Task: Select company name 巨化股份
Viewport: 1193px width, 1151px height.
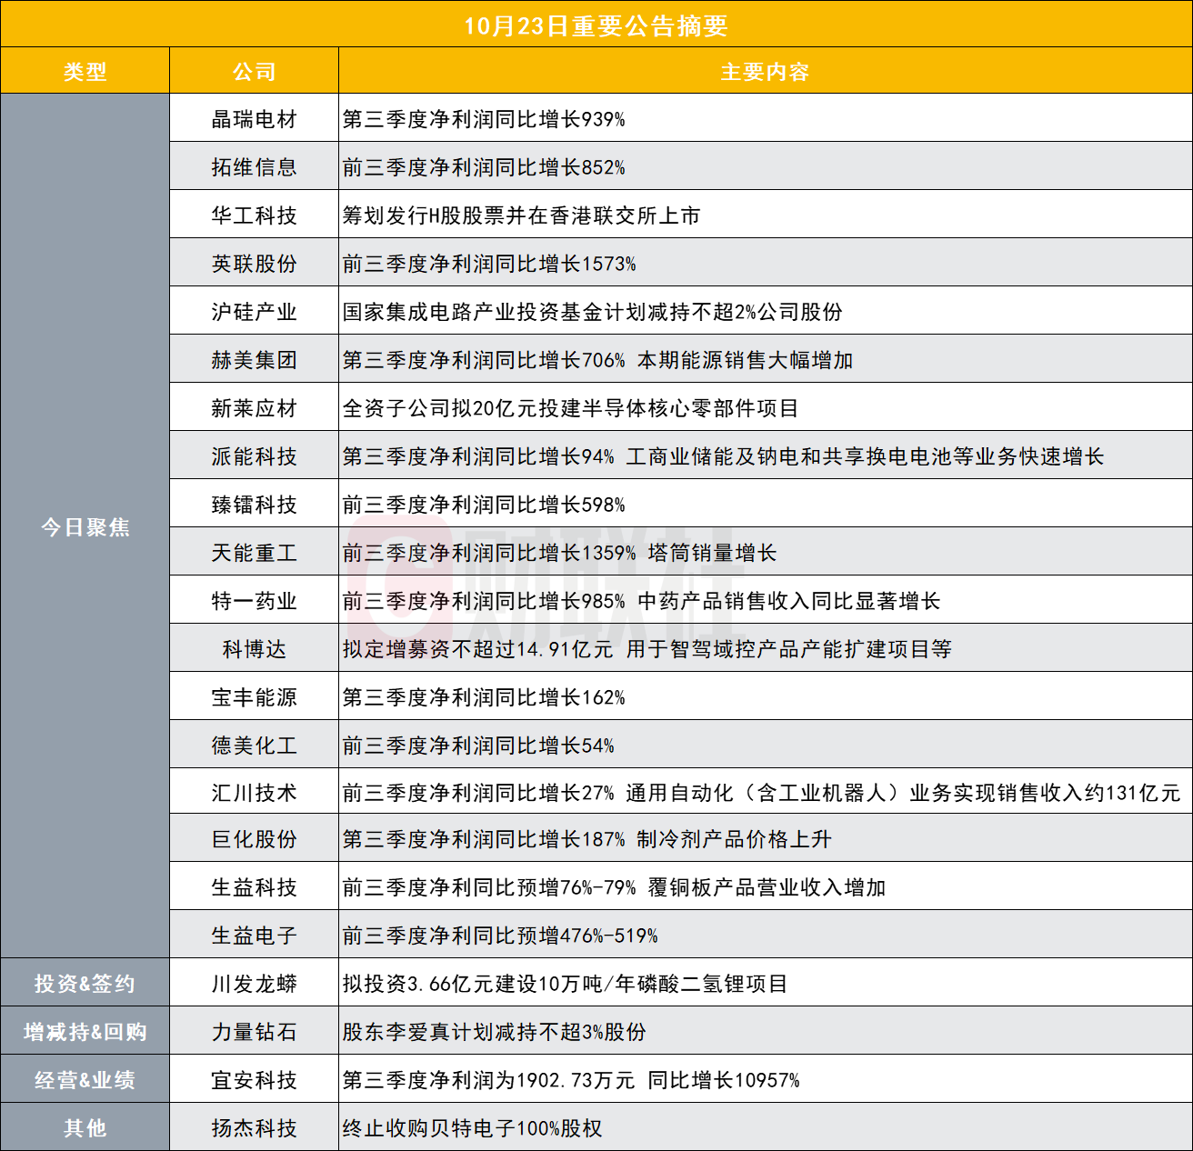Action: [x=255, y=839]
